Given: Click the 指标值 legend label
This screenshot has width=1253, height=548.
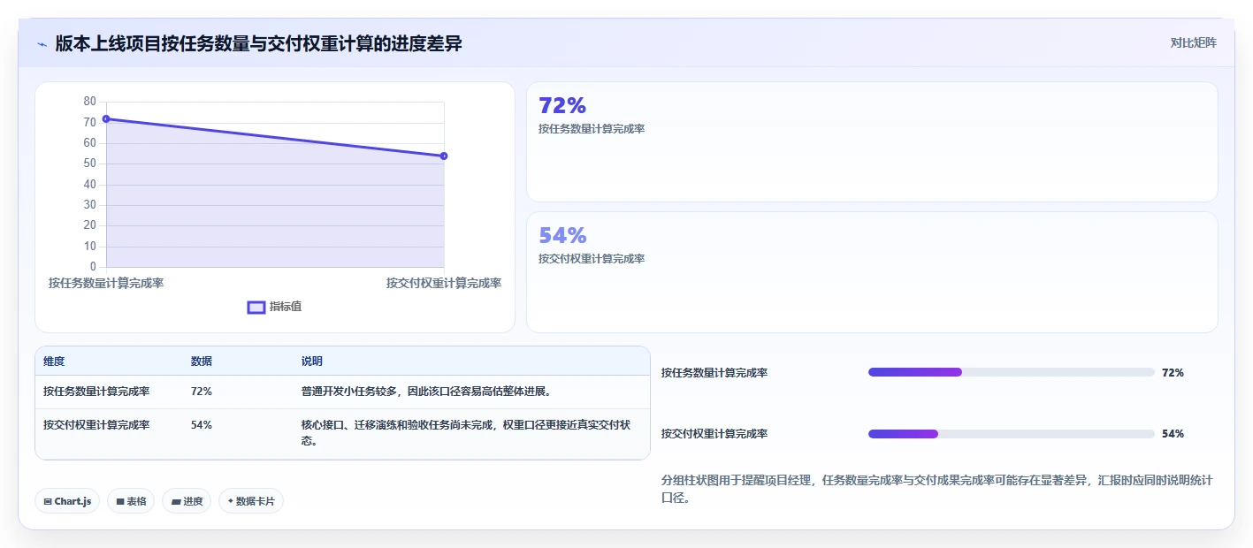Looking at the screenshot, I should (286, 307).
